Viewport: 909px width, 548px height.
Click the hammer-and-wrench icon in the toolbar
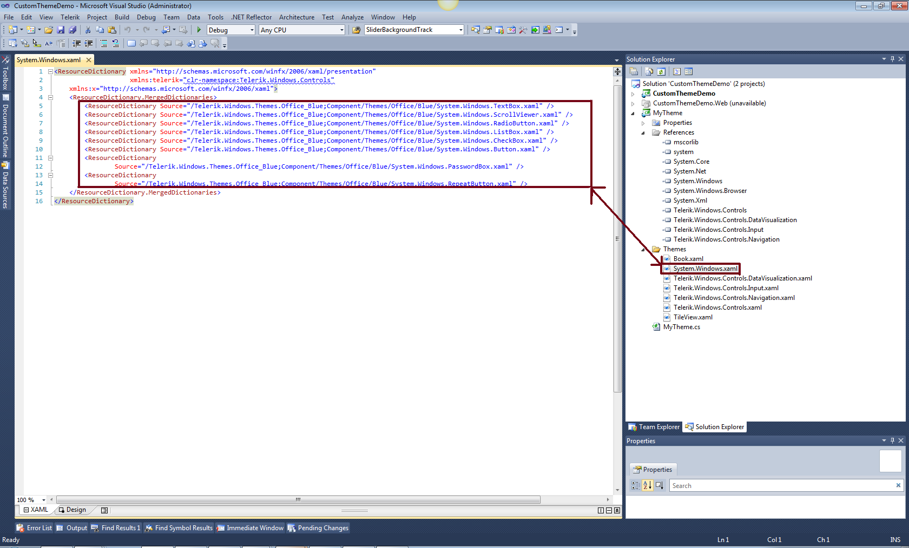click(x=523, y=30)
